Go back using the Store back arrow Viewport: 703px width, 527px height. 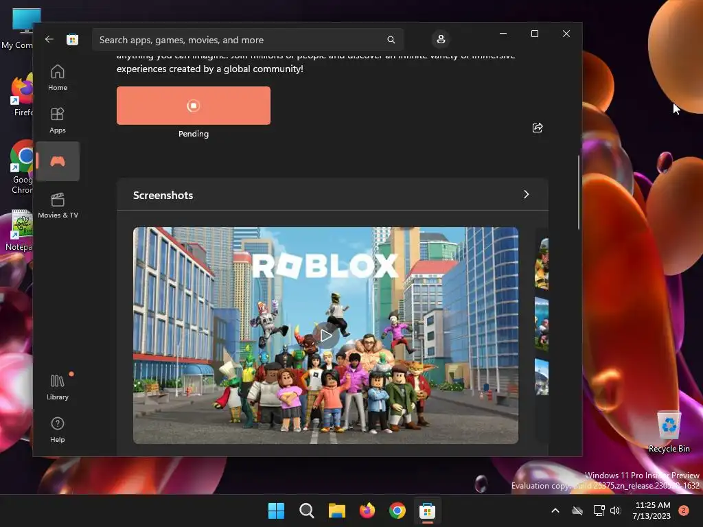[49, 39]
